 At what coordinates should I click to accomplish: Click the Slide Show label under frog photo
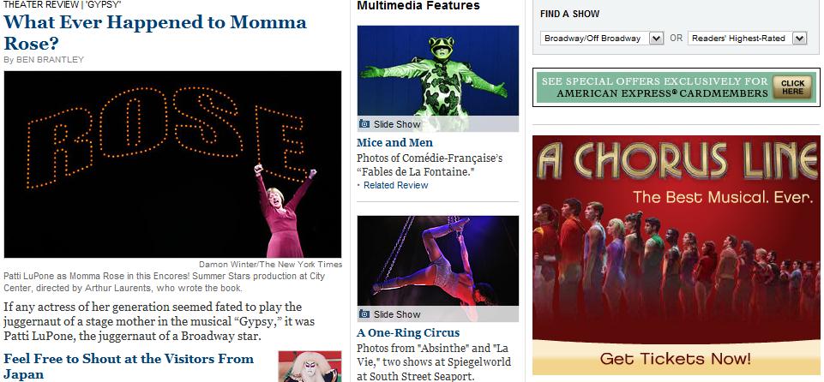tap(397, 124)
